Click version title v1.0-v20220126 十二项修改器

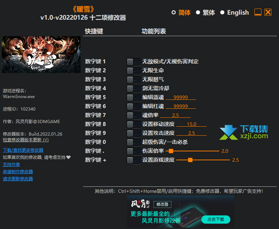pyautogui.click(x=83, y=18)
